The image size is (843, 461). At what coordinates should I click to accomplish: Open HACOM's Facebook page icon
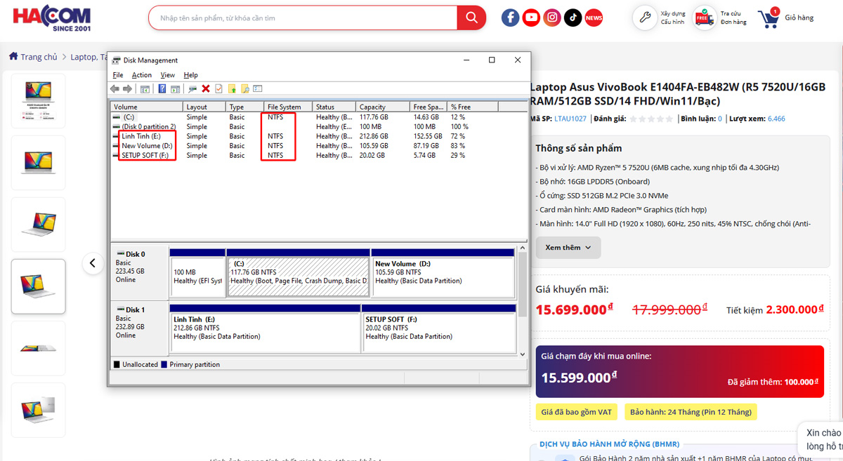pyautogui.click(x=511, y=18)
